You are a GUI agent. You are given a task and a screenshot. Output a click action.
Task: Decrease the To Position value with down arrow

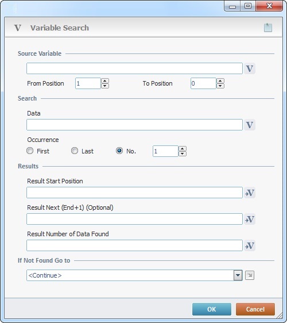(220, 86)
